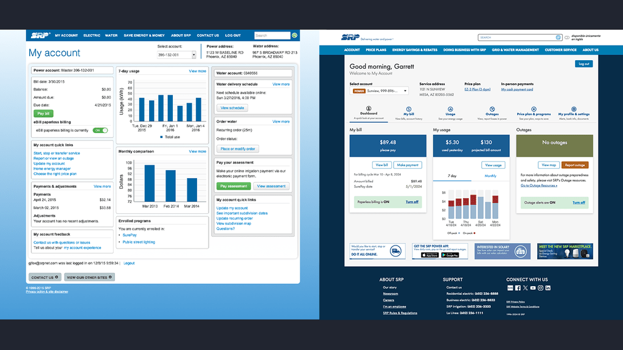Switch to the Usage tab
The width and height of the screenshot is (623, 350).
coord(450,114)
